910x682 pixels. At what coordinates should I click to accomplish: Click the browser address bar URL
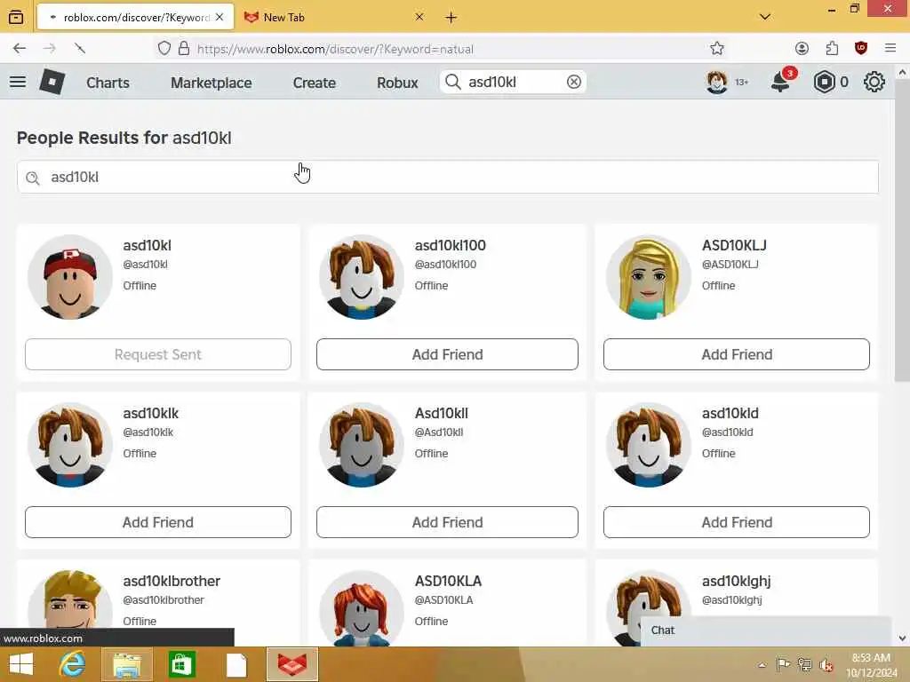tap(335, 49)
